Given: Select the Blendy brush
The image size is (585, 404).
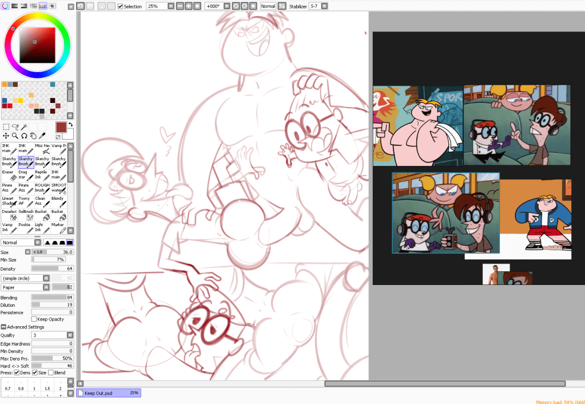Looking at the screenshot, I should tap(58, 200).
